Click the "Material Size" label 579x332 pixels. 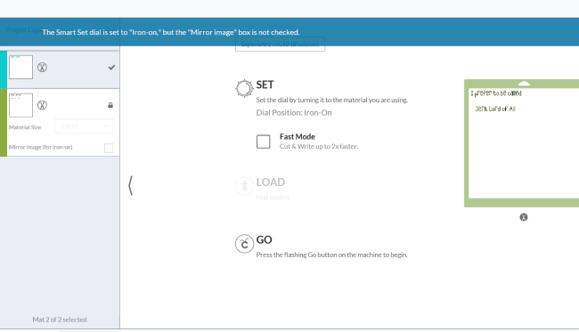click(25, 127)
